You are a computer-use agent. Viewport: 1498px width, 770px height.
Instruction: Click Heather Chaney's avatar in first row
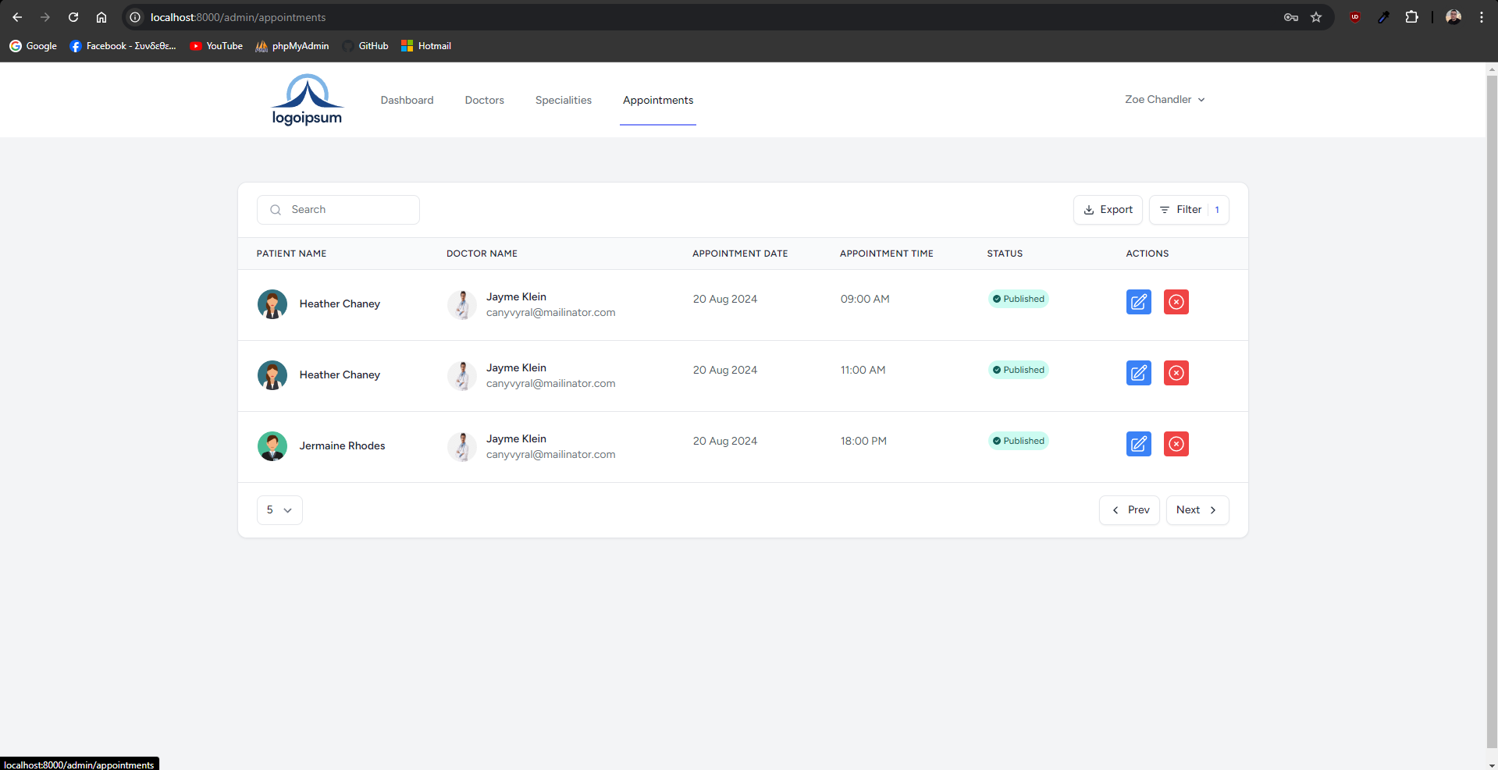click(x=272, y=304)
